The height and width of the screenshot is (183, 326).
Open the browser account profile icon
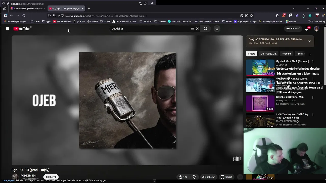(277, 16)
